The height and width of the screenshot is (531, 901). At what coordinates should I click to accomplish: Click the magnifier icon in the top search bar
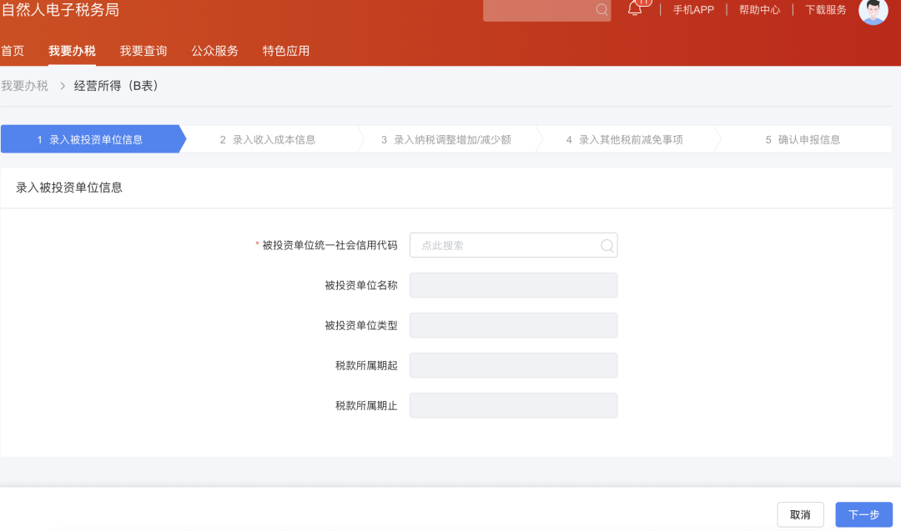[x=600, y=11]
